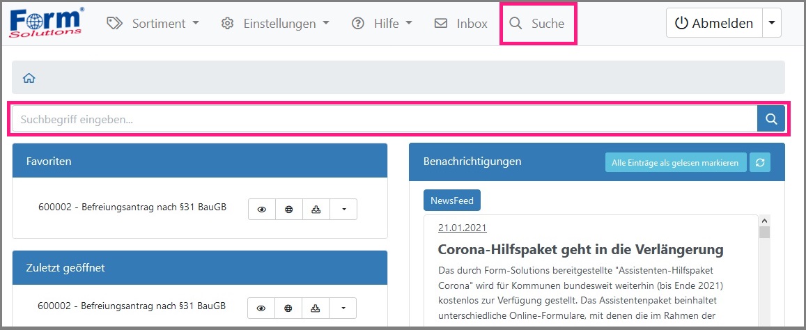806x330 pixels.
Task: Preview Zuletzt geöffnet form with eye icon
Action: 261,307
